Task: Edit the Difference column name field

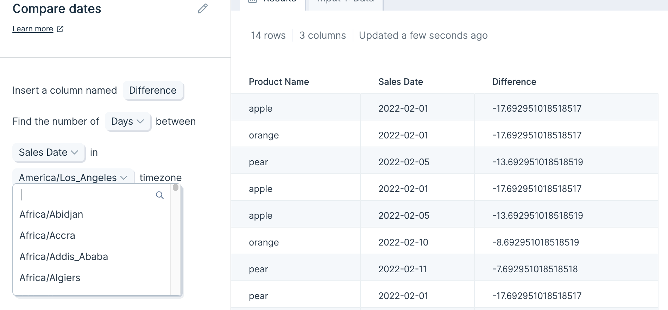Action: [153, 91]
